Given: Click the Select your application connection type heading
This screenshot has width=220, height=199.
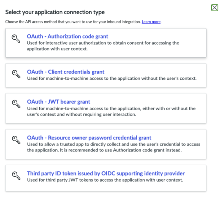Looking at the screenshot, I should click(x=55, y=12).
